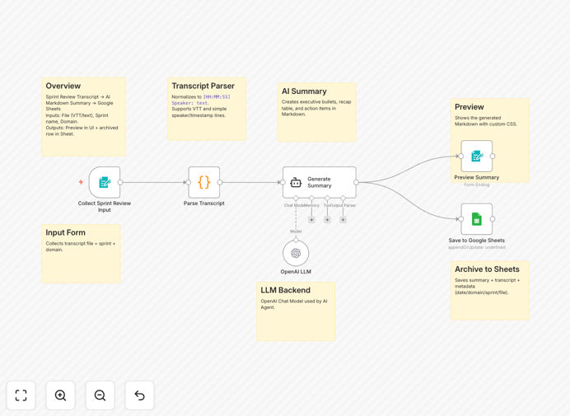
Task: Click the Form Ending subtitle text
Action: 477,185
